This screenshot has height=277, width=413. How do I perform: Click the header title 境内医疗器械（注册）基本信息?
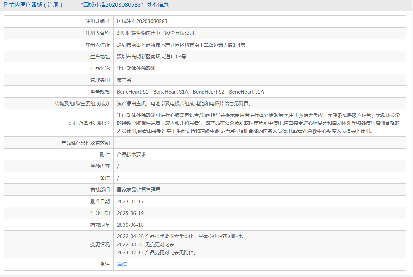pos(89,5)
